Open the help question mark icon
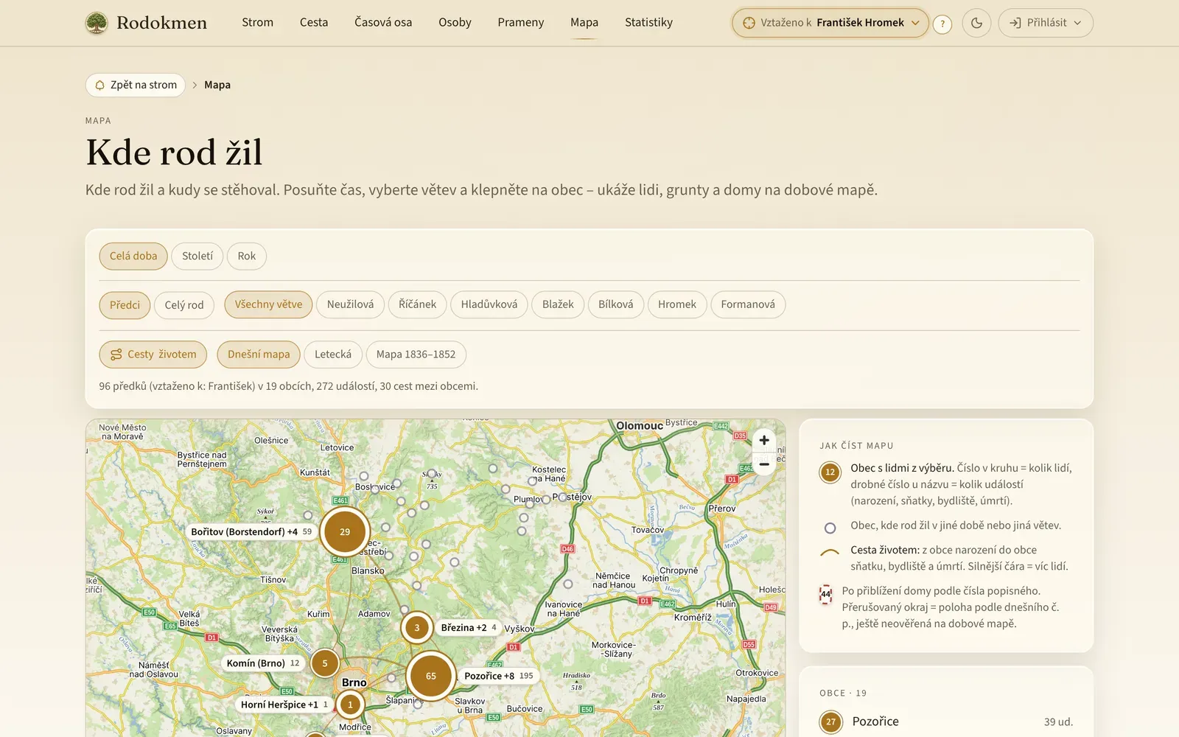This screenshot has height=737, width=1179. [x=942, y=24]
